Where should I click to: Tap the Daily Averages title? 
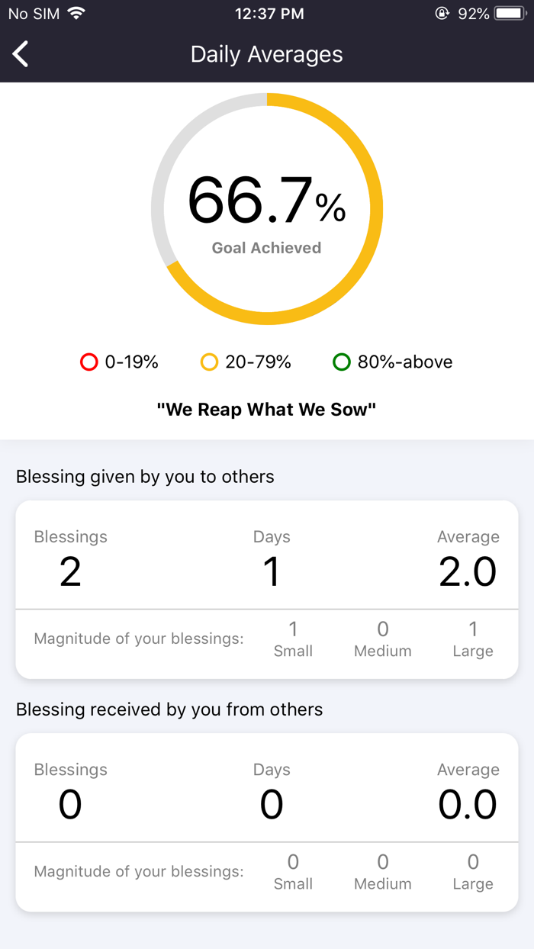click(x=266, y=54)
